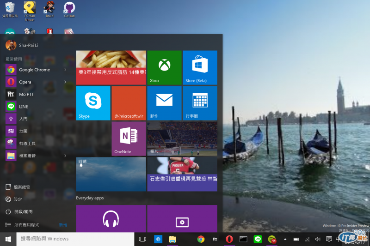Viewport: 370px width, 246px height.
Task: Click the volume speaker tray icon
Action: click(318, 239)
